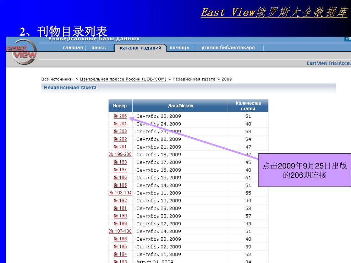This screenshot has width=351, height=263.
Task: Open issue № 199-200 link
Action: tap(120, 154)
